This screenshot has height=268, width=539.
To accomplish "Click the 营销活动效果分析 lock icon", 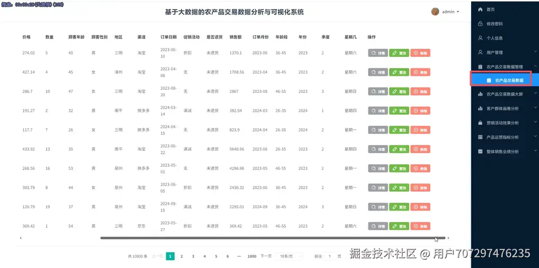I will point(480,122).
